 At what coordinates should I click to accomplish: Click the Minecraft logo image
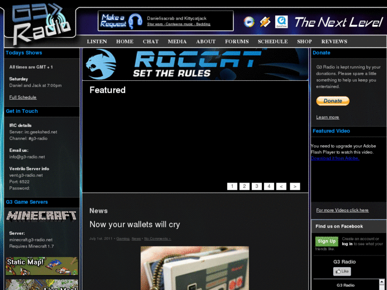tap(42, 216)
